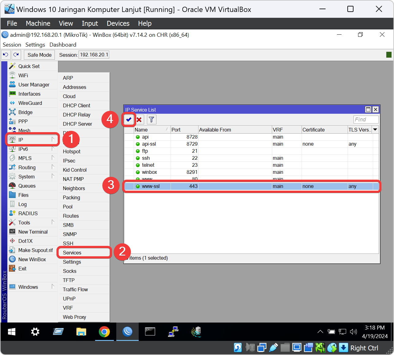This screenshot has height=355, width=394.
Task: Select the telnet service row
Action: pyautogui.click(x=252, y=165)
